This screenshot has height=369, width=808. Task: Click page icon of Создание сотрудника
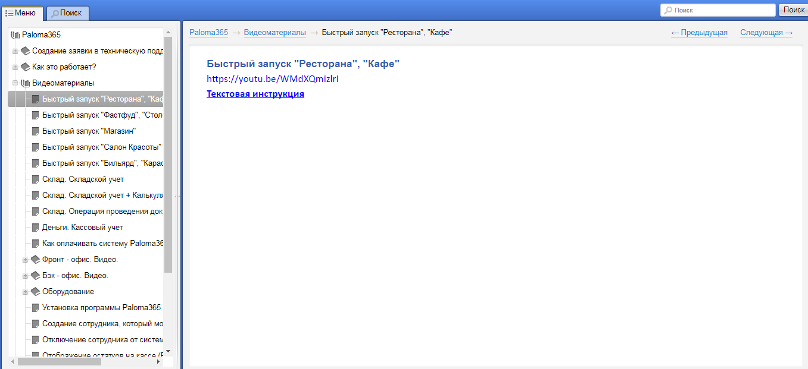36,324
